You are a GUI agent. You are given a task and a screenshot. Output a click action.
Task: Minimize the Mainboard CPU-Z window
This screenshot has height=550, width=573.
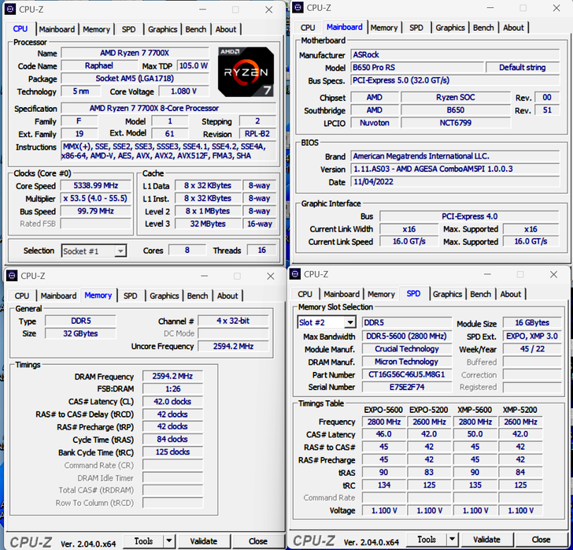pyautogui.click(x=491, y=8)
